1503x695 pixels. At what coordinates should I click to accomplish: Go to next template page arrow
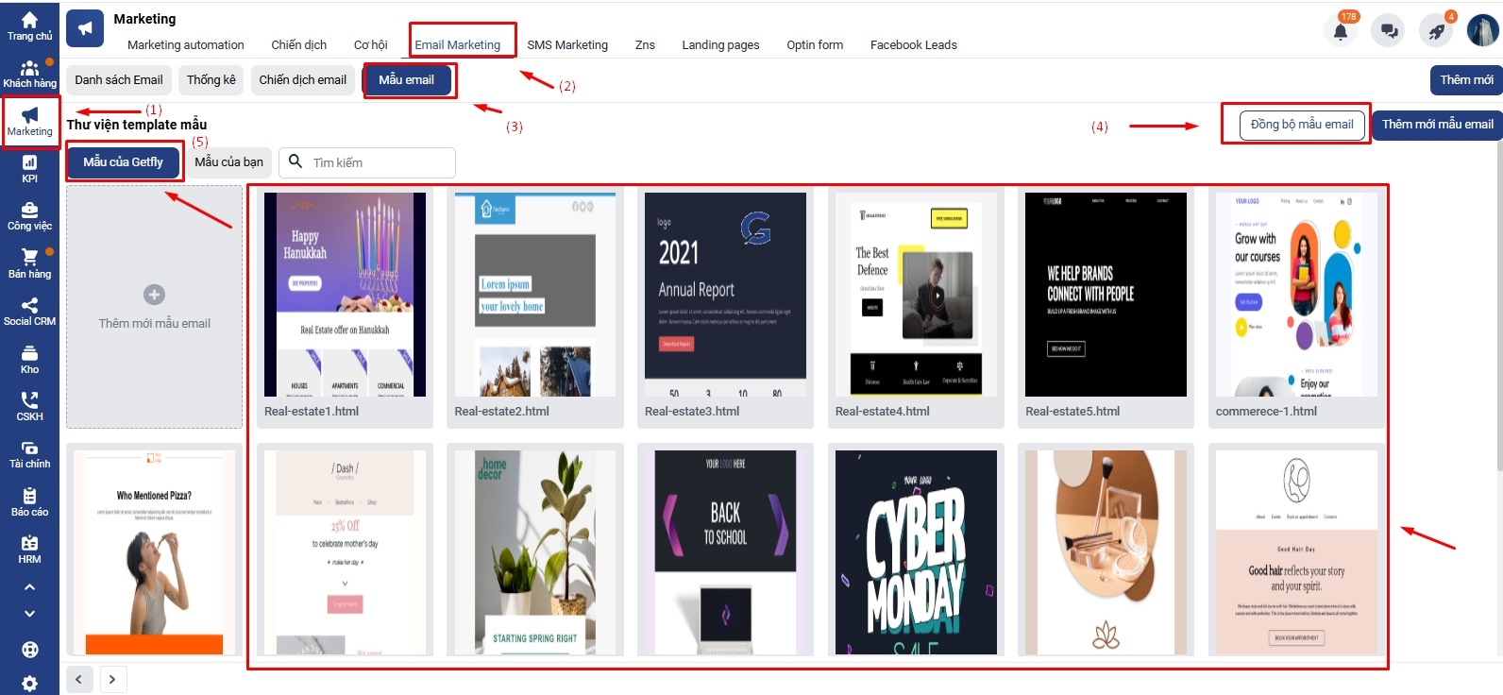click(x=112, y=679)
